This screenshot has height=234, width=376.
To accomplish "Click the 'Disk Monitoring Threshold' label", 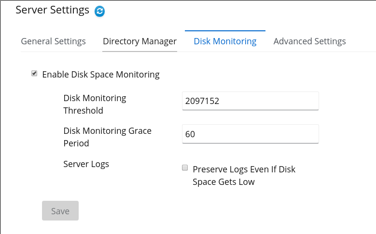I will click(x=95, y=104).
